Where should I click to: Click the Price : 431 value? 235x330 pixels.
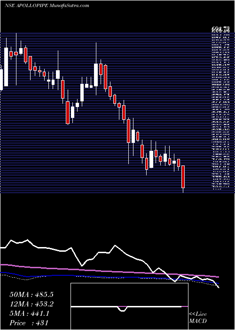pyautogui.click(x=29, y=323)
